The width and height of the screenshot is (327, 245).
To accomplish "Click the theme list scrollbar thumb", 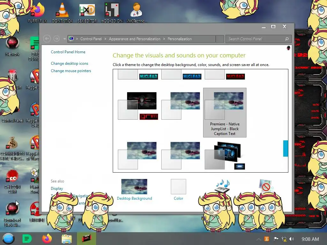I will point(285,148).
